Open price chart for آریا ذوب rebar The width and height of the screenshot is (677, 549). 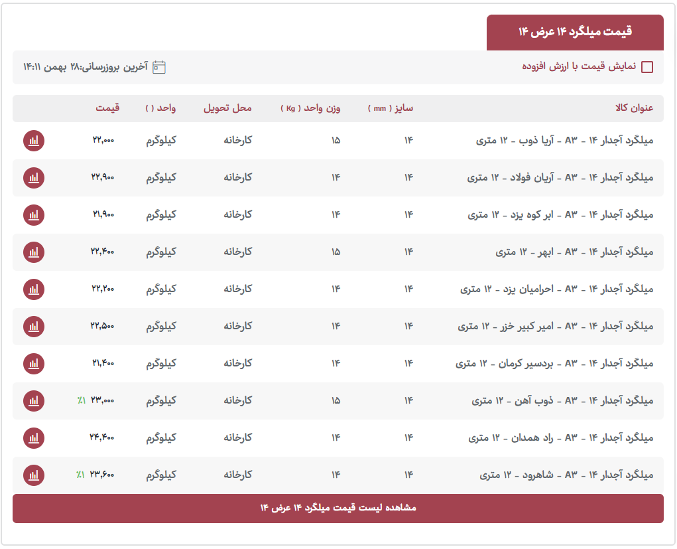[x=34, y=141]
